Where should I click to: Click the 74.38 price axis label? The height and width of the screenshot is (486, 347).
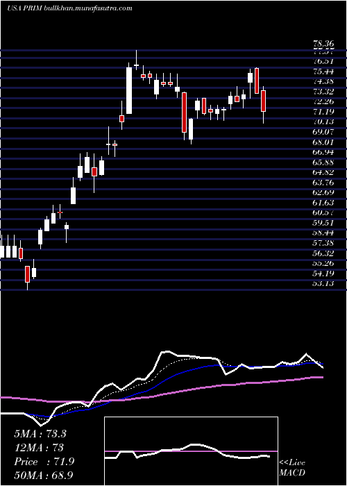tap(323, 81)
